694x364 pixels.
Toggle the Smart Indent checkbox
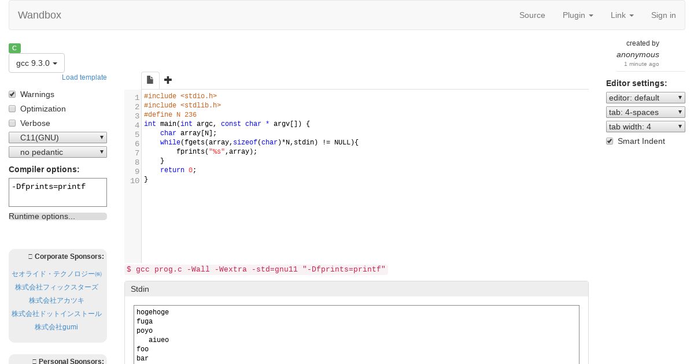(x=610, y=141)
